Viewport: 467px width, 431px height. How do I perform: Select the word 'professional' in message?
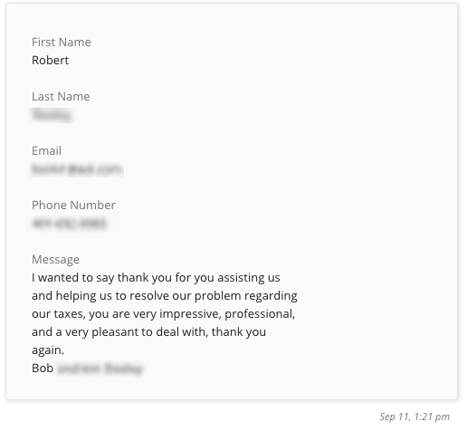coord(260,314)
